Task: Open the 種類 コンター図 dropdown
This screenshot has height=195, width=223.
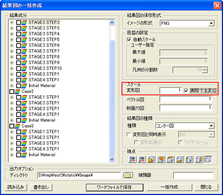Action: coord(211,126)
